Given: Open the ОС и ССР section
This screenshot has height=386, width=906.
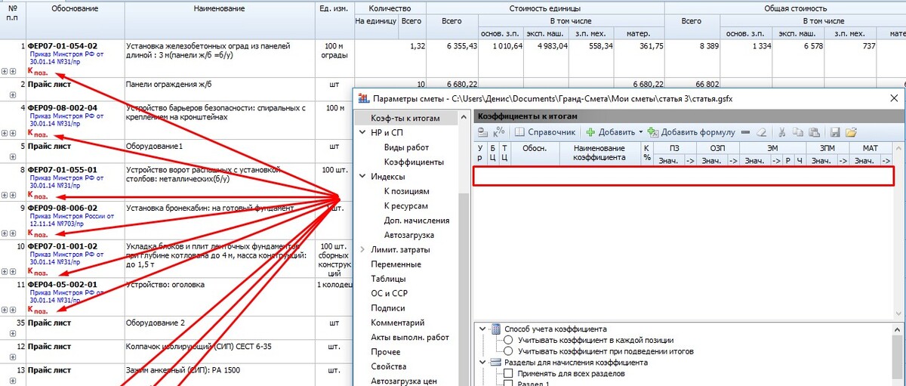Looking at the screenshot, I should point(388,293).
